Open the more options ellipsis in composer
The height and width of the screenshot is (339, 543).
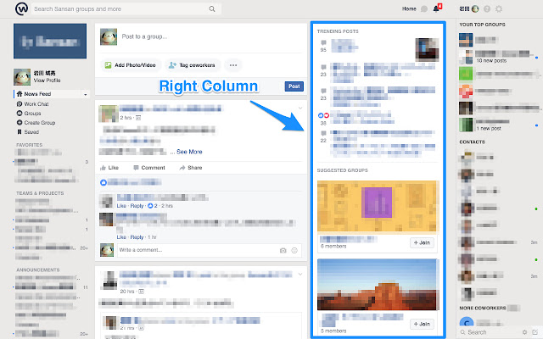233,65
